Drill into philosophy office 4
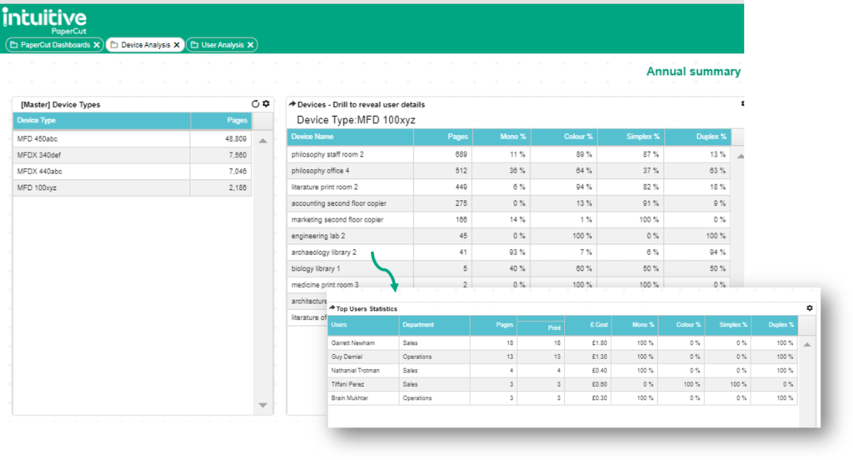 click(x=509, y=171)
